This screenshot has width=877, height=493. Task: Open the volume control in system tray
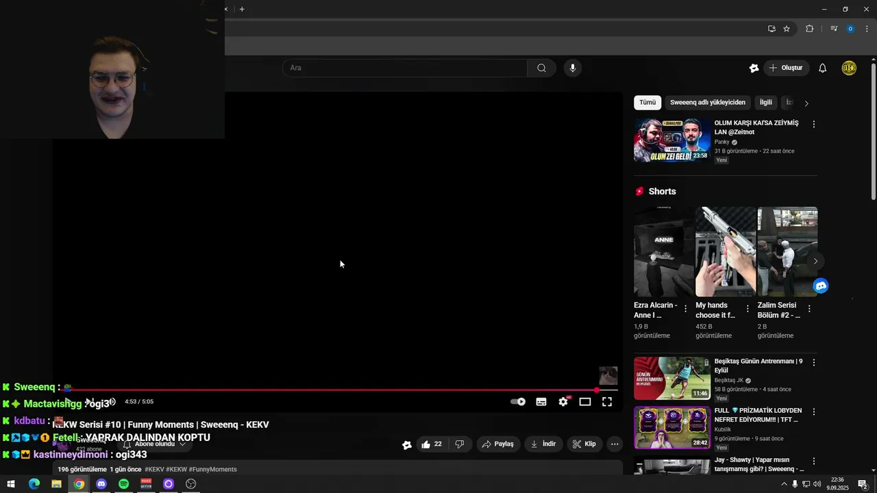coord(817,484)
